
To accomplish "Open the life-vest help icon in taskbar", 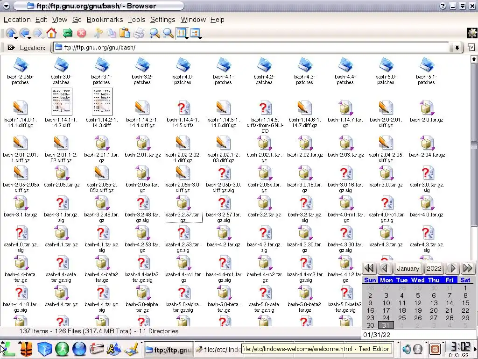I will point(27,349).
